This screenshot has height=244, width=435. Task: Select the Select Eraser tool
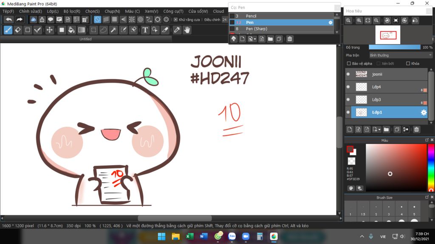pos(133,30)
